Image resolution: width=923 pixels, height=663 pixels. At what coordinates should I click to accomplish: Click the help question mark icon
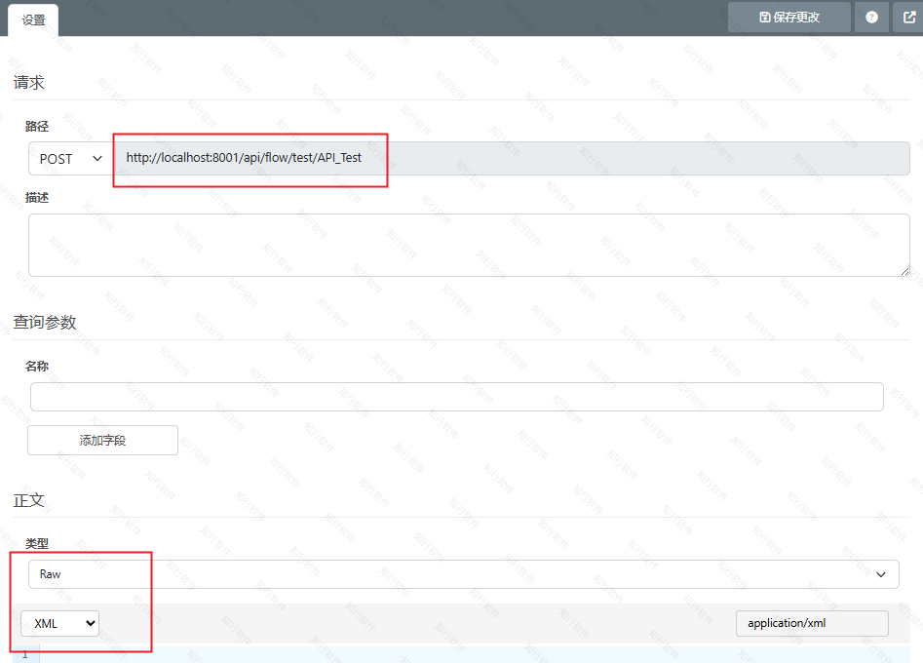[x=871, y=18]
